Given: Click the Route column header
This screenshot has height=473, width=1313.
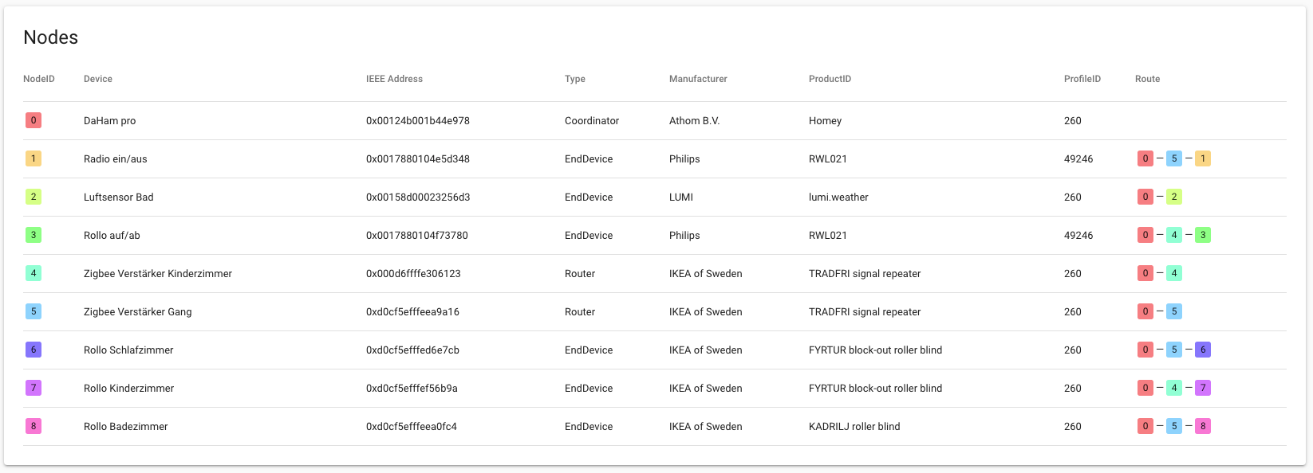Looking at the screenshot, I should pyautogui.click(x=1147, y=79).
